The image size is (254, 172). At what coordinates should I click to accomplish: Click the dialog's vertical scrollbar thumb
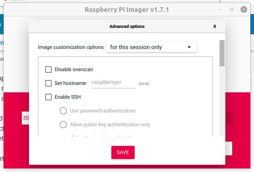tap(222, 53)
